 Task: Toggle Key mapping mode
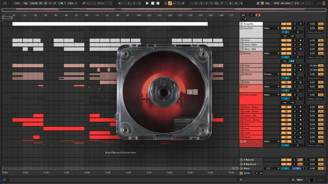pos(268,3)
